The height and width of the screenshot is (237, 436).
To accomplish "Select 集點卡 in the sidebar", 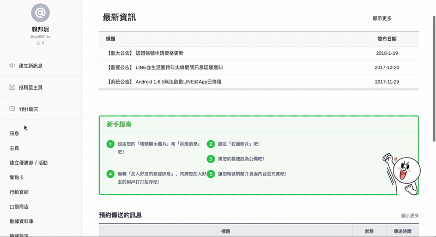I will click(17, 177).
